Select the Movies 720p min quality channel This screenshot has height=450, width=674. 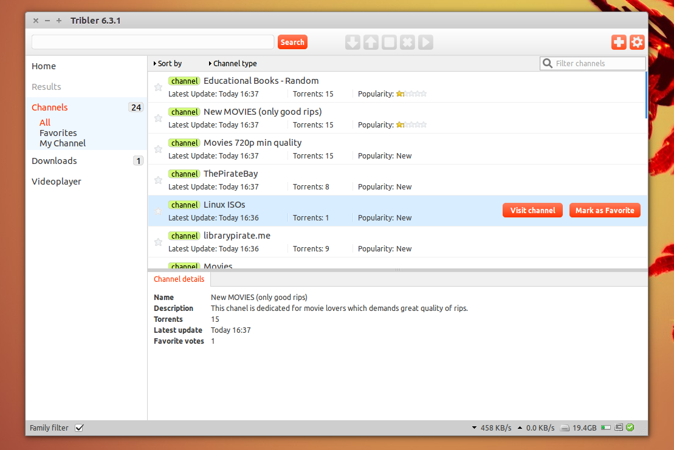(x=397, y=149)
